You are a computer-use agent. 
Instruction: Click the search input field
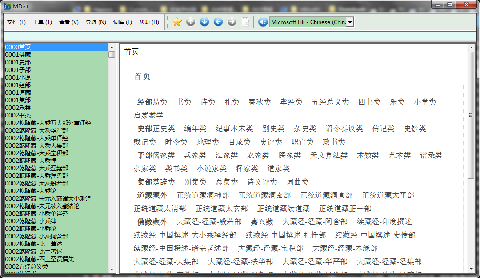pyautogui.click(x=240, y=36)
